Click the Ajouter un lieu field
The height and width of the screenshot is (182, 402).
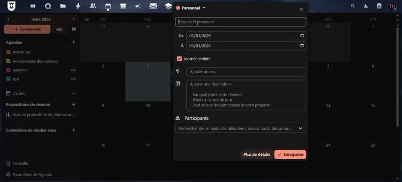click(x=246, y=72)
